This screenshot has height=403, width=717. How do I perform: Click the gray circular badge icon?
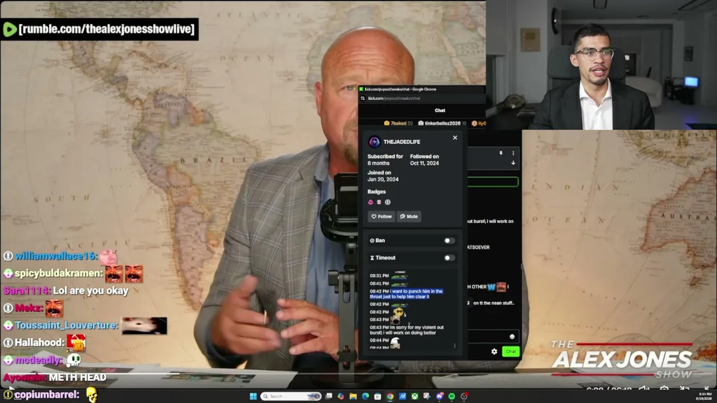[387, 202]
